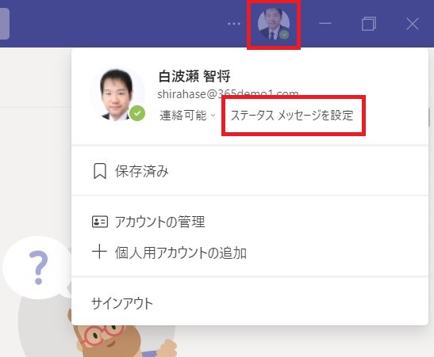The image size is (434, 357).
Task: Open the more options ellipsis menu
Action: click(x=234, y=24)
